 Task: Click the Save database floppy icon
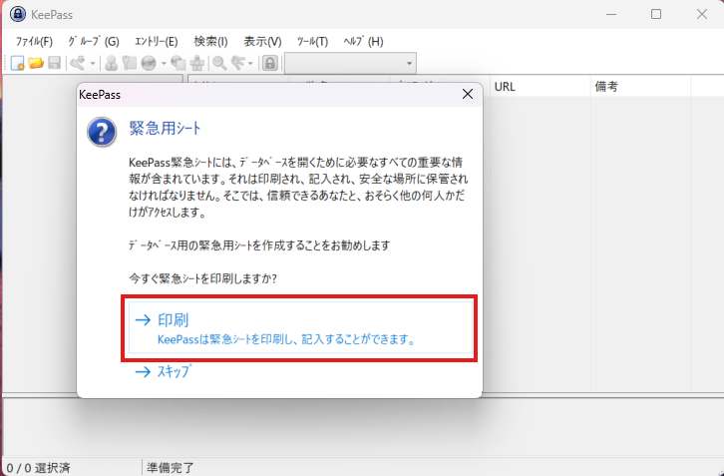(x=55, y=63)
